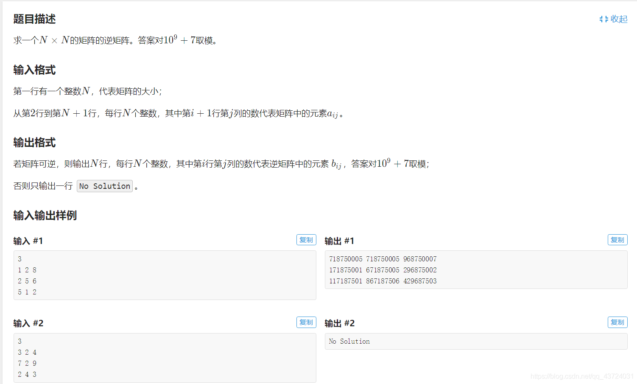Select the 输出格式 heading
Viewport: 637px width, 384px height.
pos(34,143)
